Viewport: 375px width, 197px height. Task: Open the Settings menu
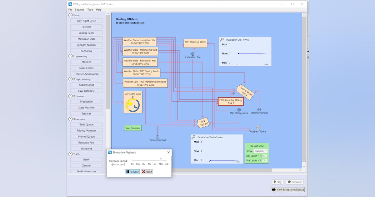pos(80,10)
